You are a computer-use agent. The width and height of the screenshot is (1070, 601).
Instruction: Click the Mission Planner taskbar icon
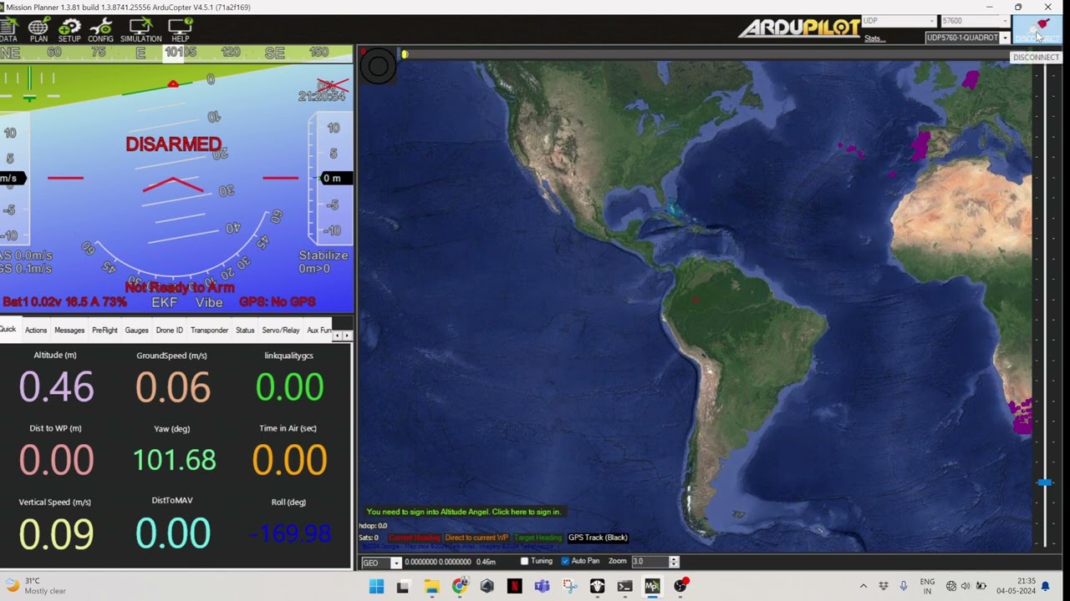(652, 587)
